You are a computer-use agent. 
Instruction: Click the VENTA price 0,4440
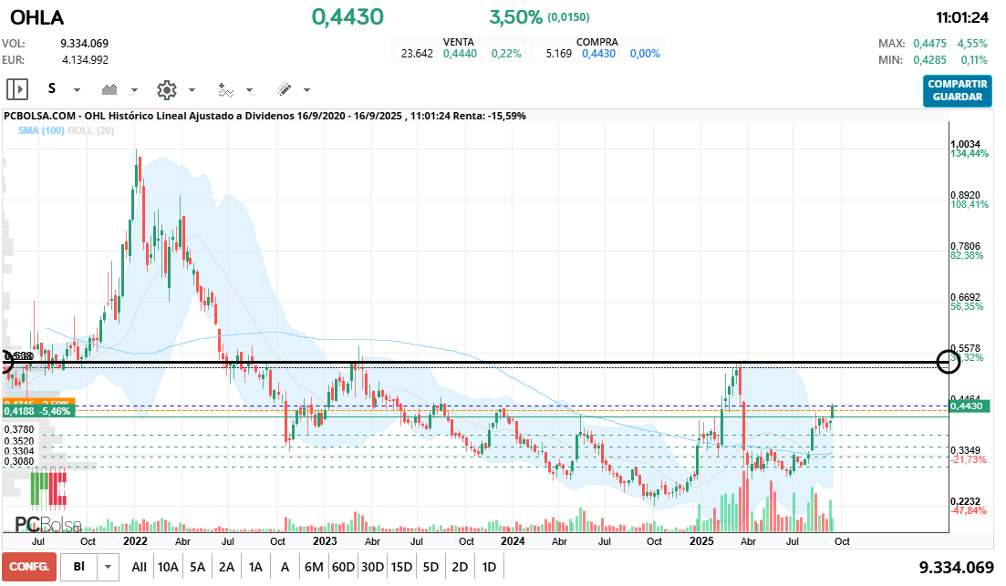coord(460,54)
